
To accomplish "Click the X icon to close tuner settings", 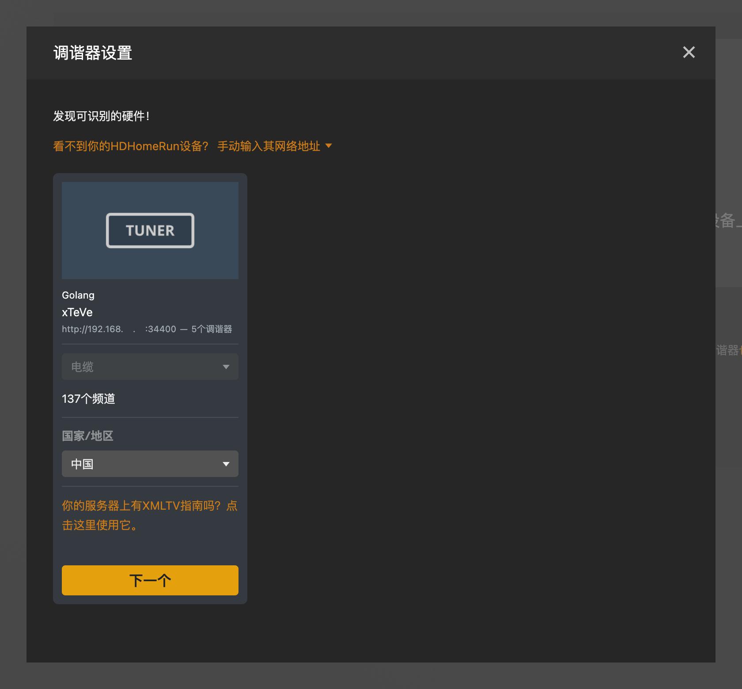I will click(x=689, y=52).
